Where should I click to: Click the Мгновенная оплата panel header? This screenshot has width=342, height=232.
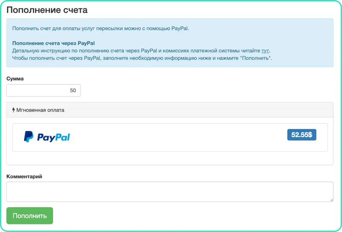170,110
